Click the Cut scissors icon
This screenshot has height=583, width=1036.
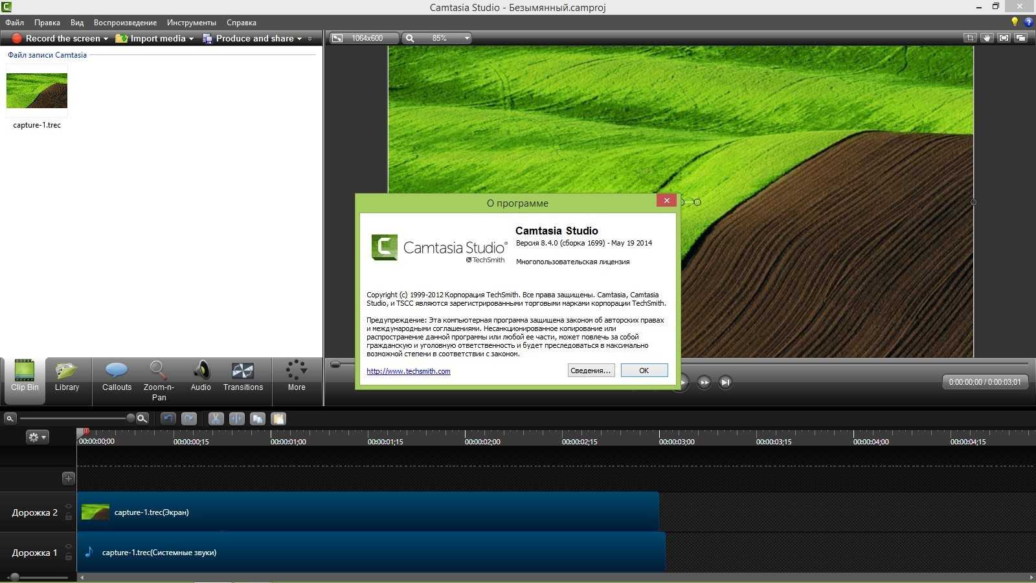click(216, 418)
